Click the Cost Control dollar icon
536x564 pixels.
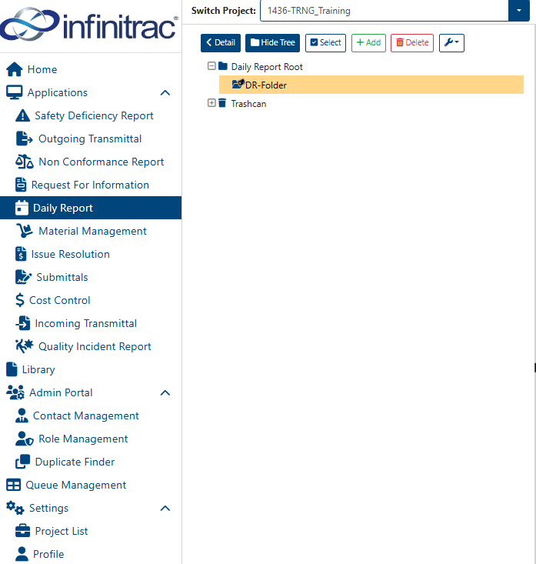pyautogui.click(x=20, y=300)
